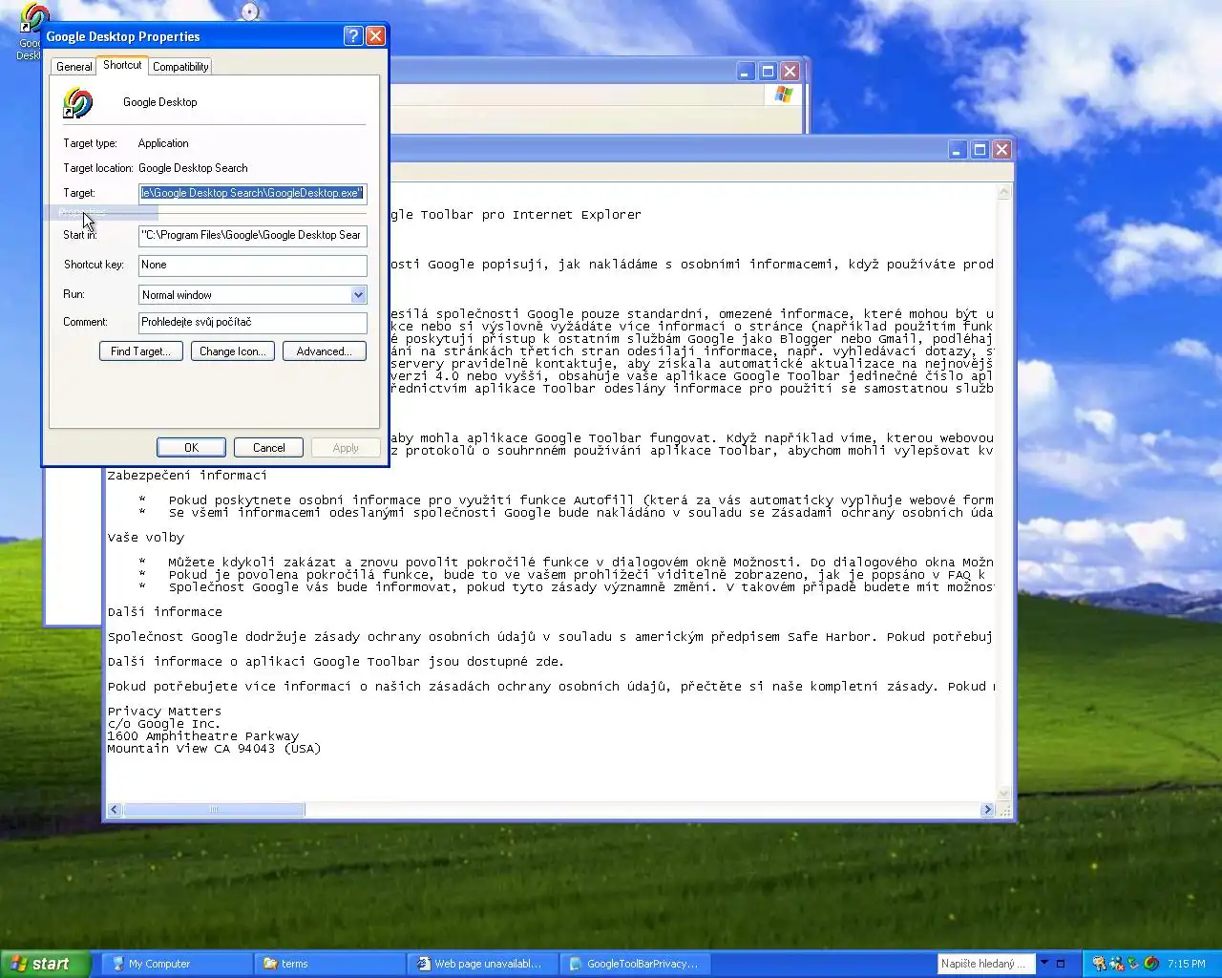
Task: Click the Shortcut key field
Action: point(252,266)
